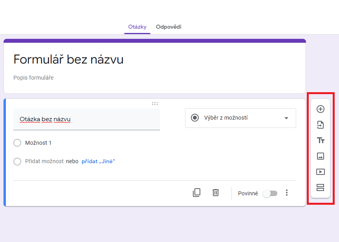Click the Povinné label
This screenshot has height=242, width=339.
pos(248,193)
